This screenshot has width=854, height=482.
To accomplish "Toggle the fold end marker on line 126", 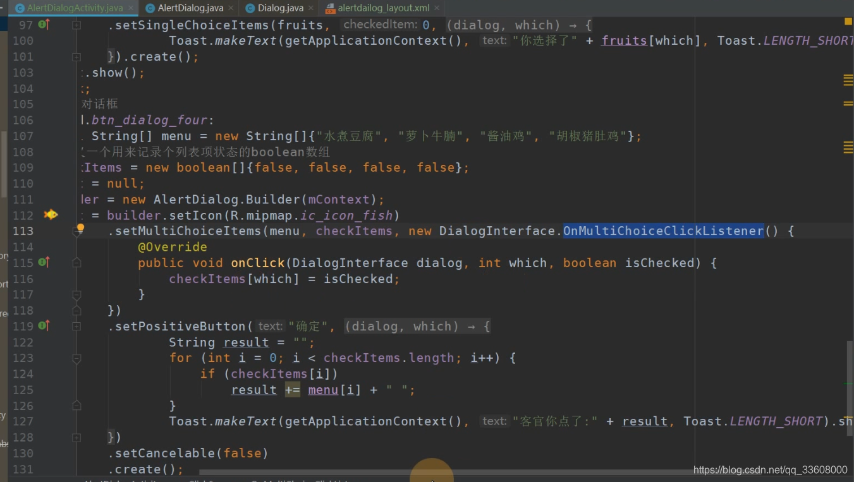I will pyautogui.click(x=76, y=406).
